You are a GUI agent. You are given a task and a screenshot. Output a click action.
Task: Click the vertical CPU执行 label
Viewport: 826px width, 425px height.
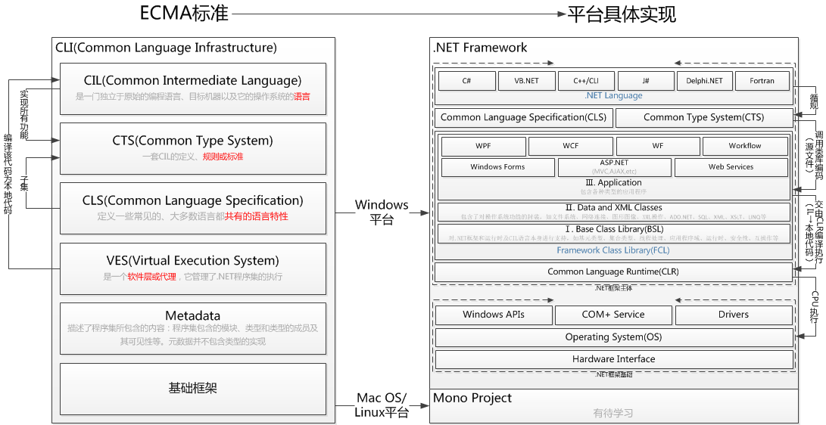pos(815,307)
